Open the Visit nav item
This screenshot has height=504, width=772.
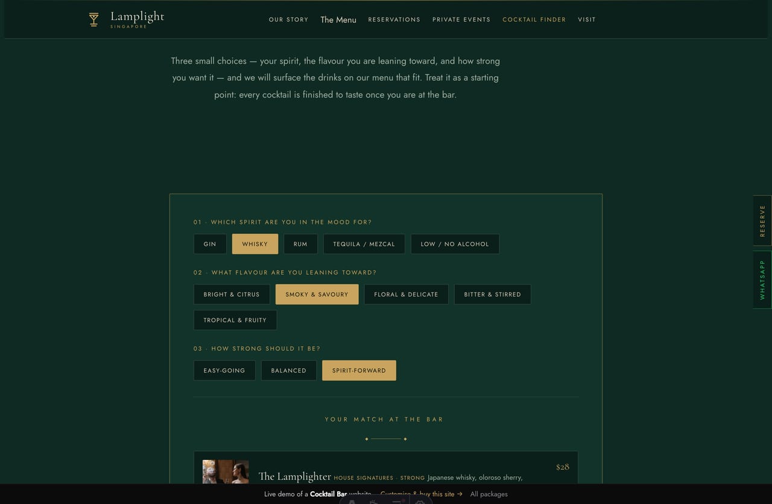[587, 20]
